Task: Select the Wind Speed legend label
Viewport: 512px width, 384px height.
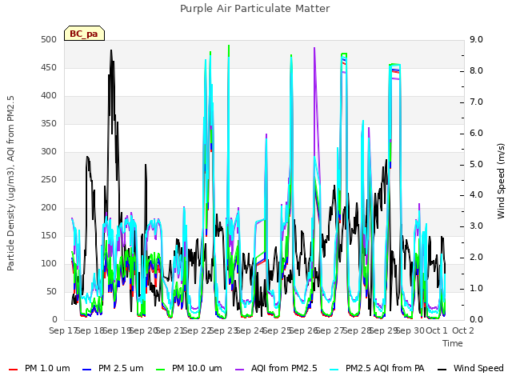Action: pyautogui.click(x=478, y=368)
